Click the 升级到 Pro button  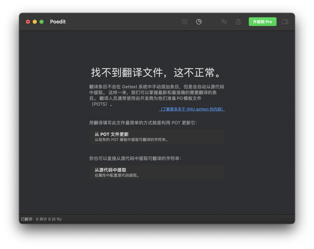262,22
